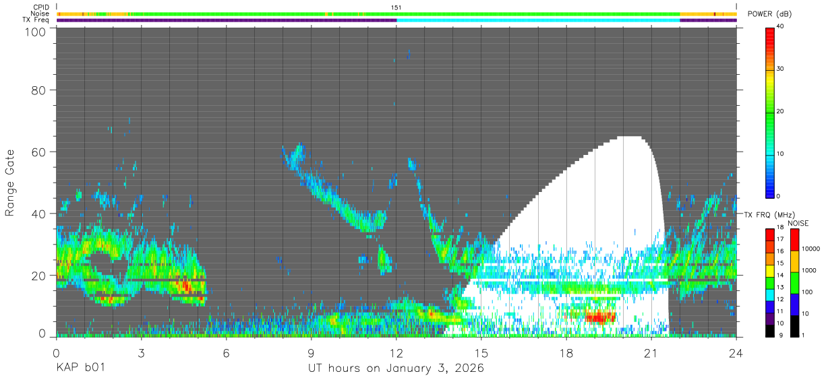Click the time axis tick label 15
The height and width of the screenshot is (382, 828).
pos(481,352)
